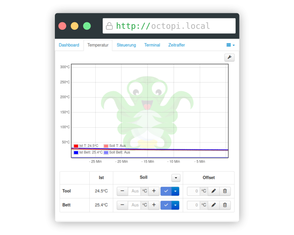Click the pencil icon in Tool offset
Viewport: 294px width, 235px height.
pyautogui.click(x=214, y=191)
